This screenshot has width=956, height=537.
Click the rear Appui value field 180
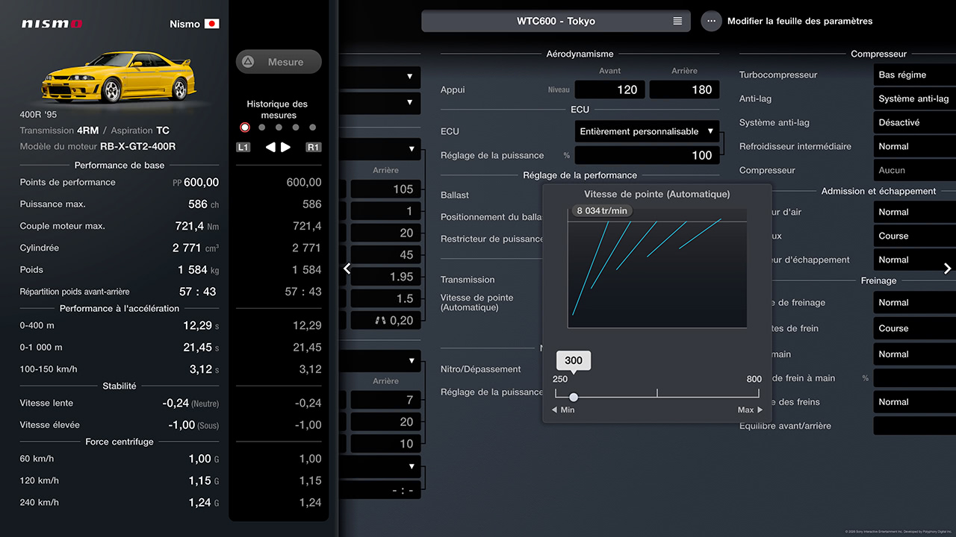pos(684,89)
